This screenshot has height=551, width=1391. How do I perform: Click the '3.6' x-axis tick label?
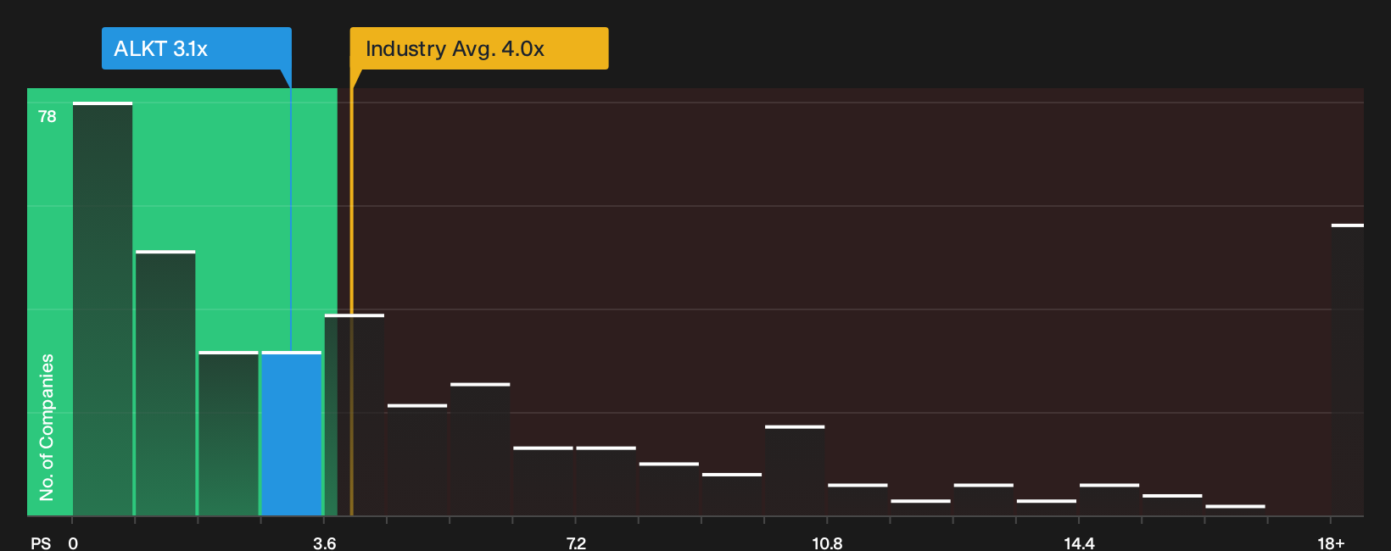point(324,543)
